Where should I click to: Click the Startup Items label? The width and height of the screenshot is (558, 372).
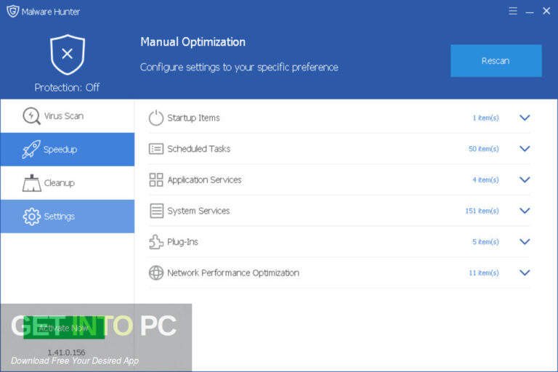[x=193, y=118]
